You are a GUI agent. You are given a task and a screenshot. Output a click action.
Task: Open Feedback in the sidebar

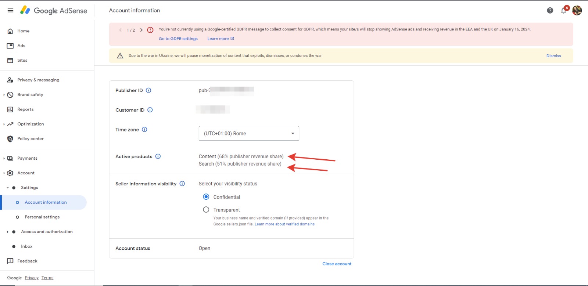click(28, 261)
